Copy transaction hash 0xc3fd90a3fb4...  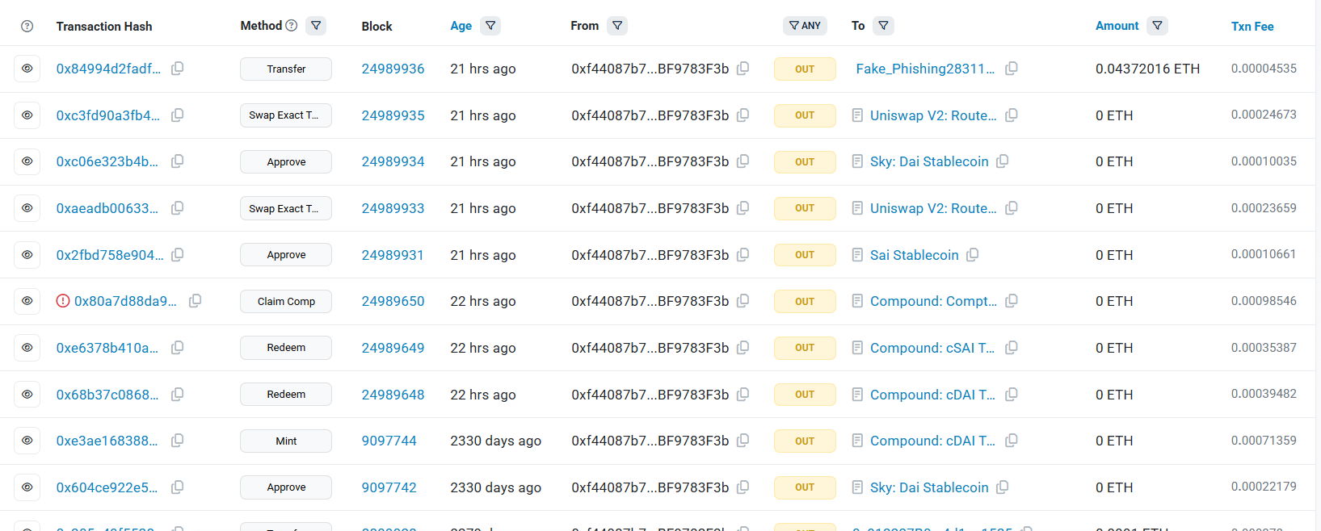(178, 115)
